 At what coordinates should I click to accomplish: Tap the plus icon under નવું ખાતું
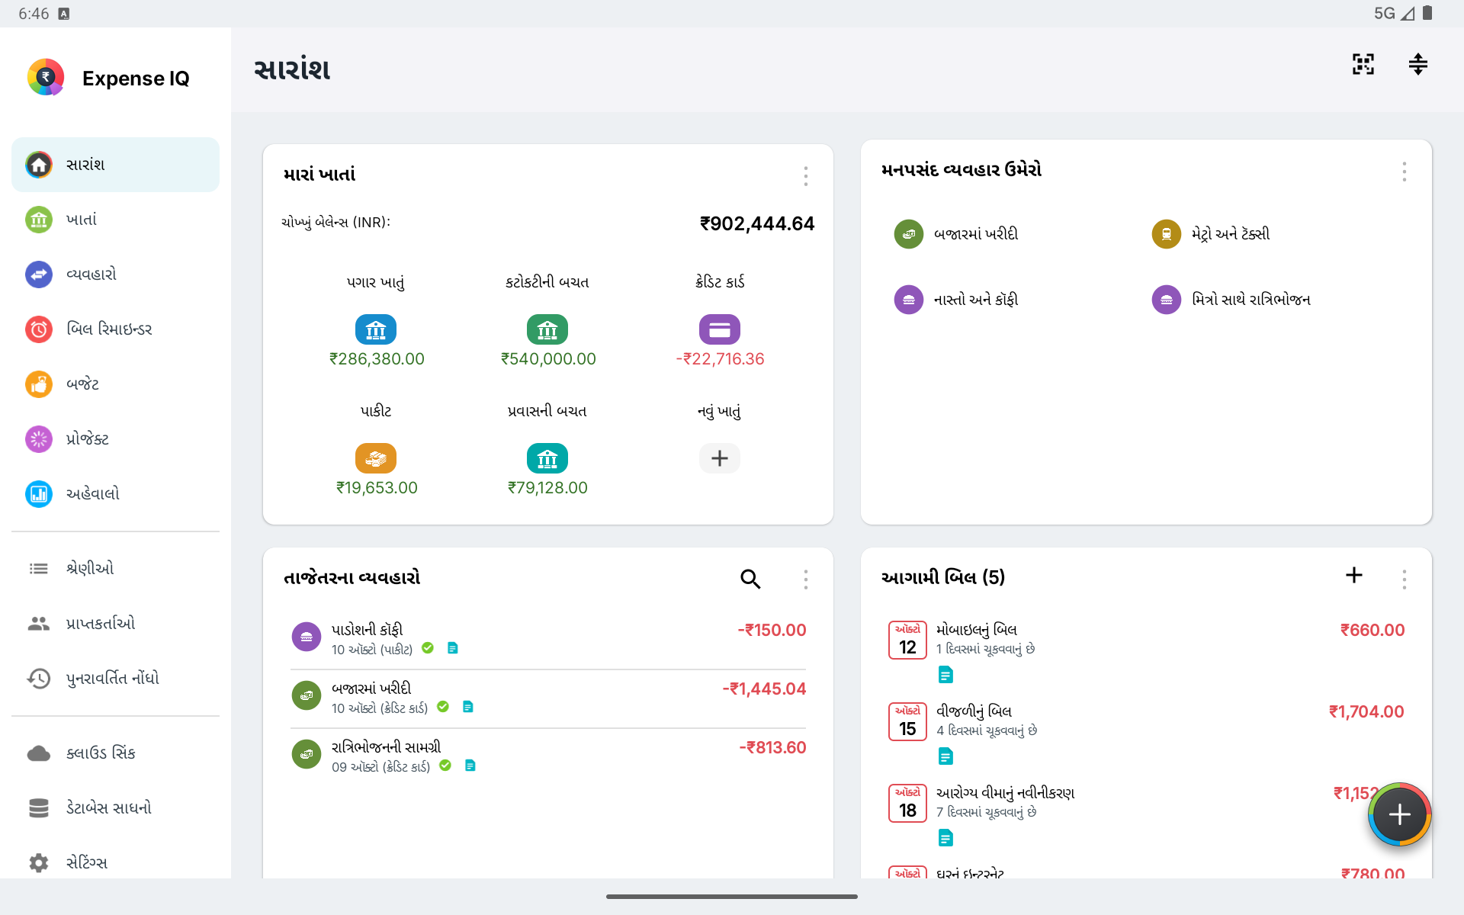(719, 458)
